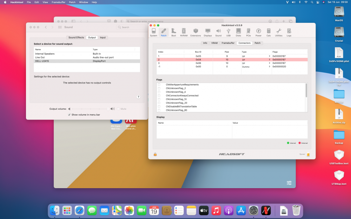The image size is (351, 219).
Task: Switch to the Connectors tab
Action: pos(244,43)
